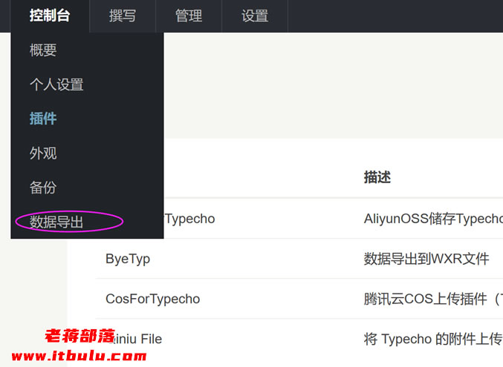
Task: Select the ByeTyp plugin name
Action: (128, 259)
